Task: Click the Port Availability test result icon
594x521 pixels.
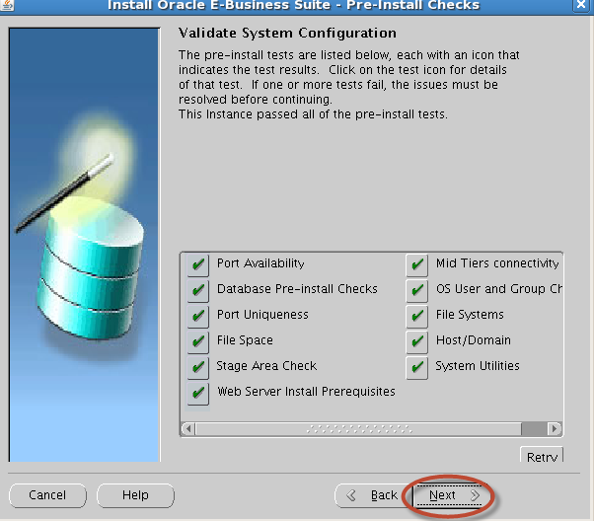Action: coord(198,264)
